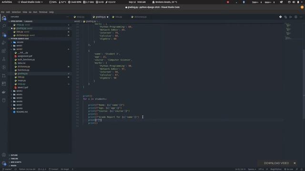This screenshot has height=171, width=305.
Task: Click the Python 3.8.2 interpreter selector
Action: [27, 169]
